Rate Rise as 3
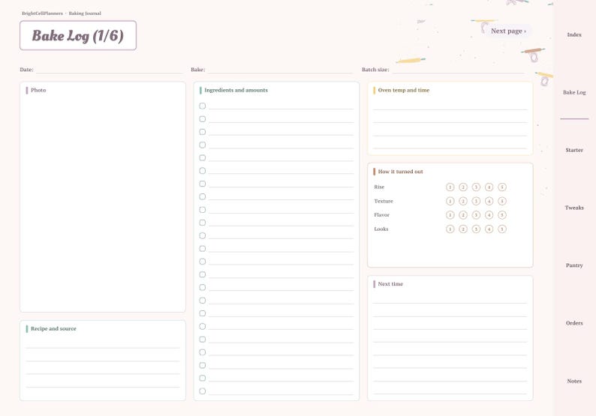 [476, 187]
